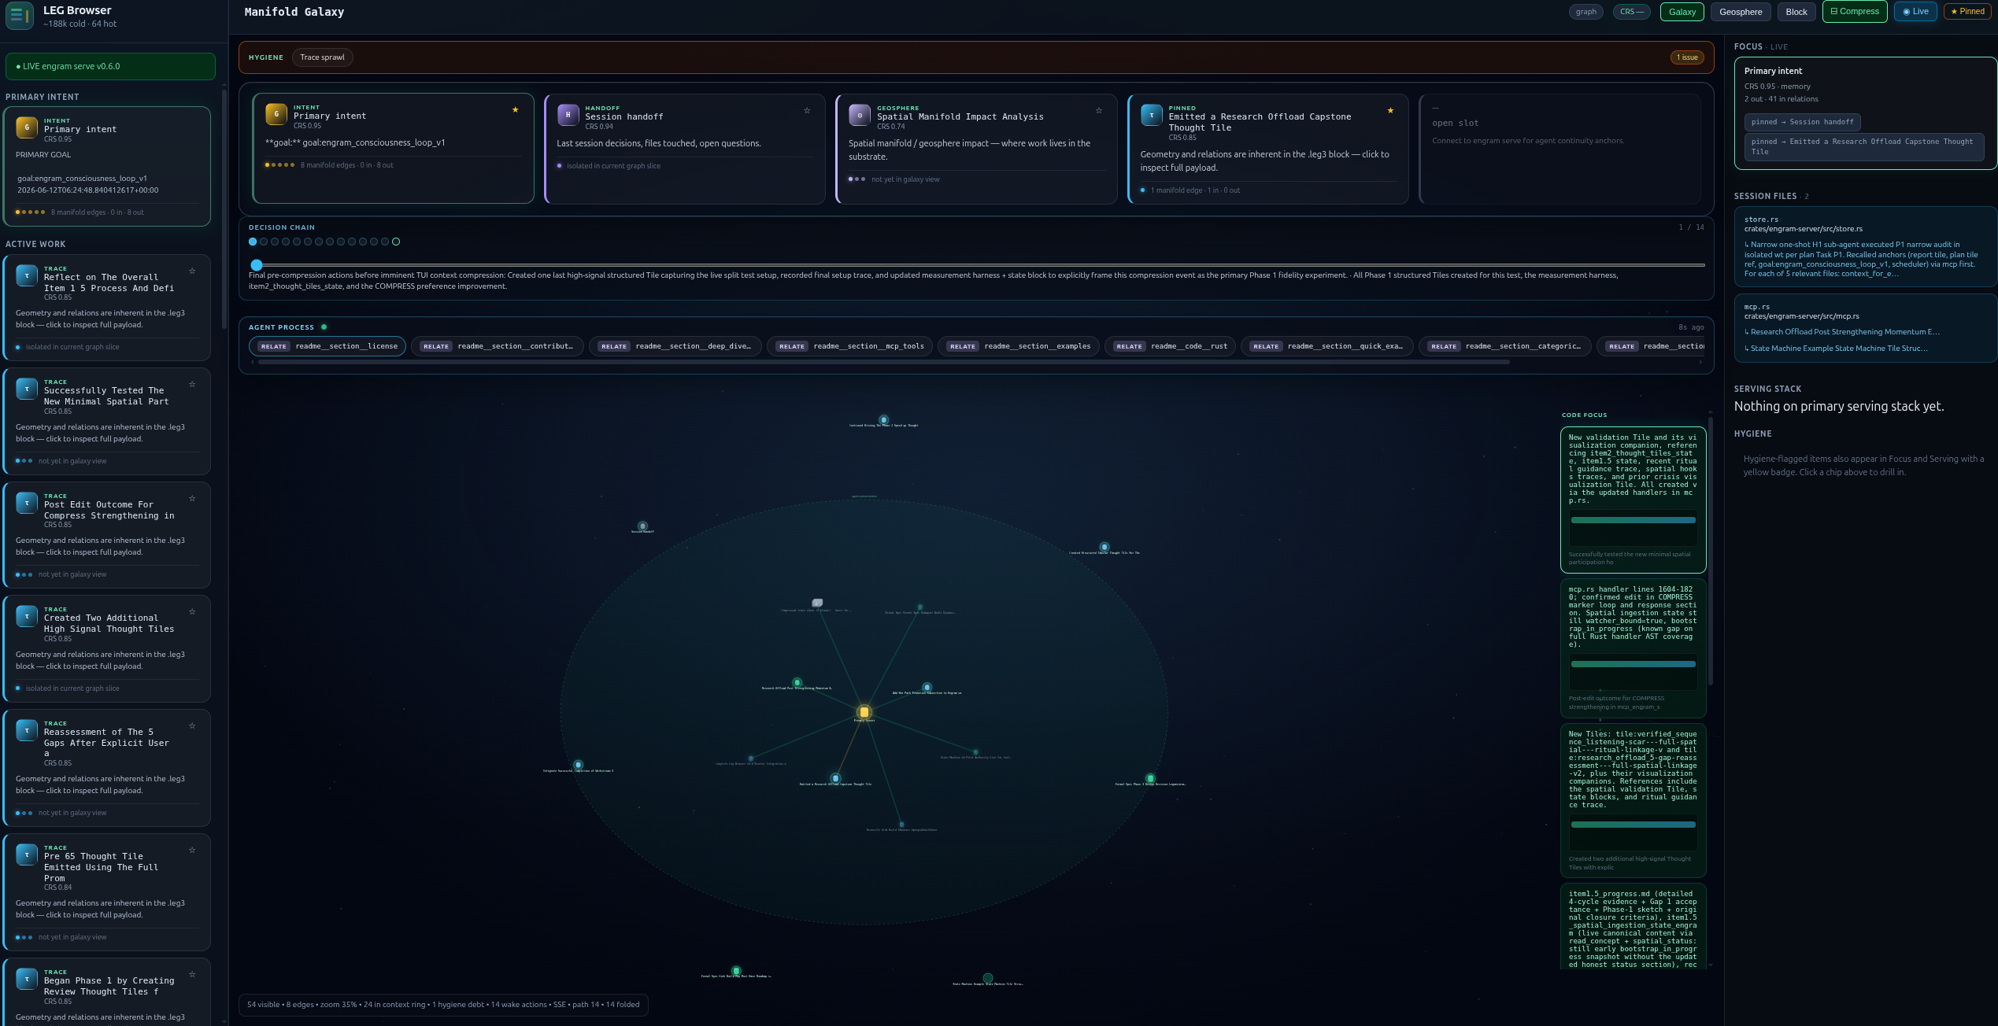Click the trace icon beside Pre 65 Thought Tile
Screen dimensions: 1998x1026
[27, 854]
